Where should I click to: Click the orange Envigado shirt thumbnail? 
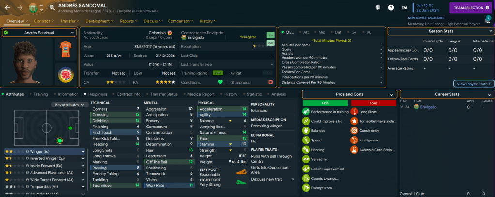[x=64, y=49]
